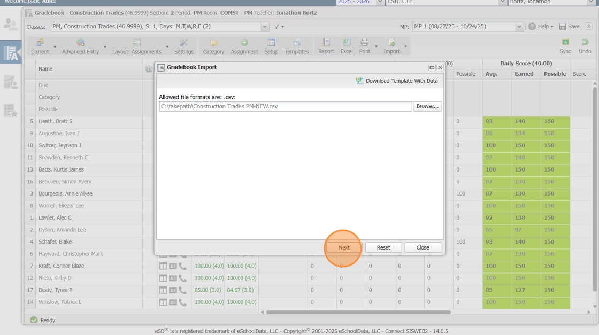Click the horizontal scrollbar under the grid
Image resolution: width=599 pixels, height=335 pixels.
(358, 312)
